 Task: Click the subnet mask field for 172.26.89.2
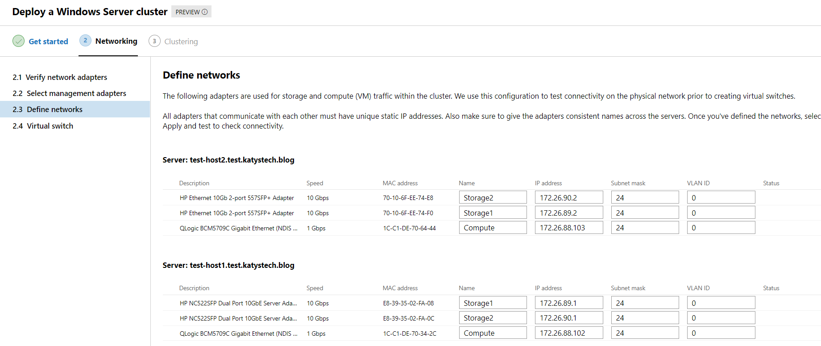[x=644, y=213]
